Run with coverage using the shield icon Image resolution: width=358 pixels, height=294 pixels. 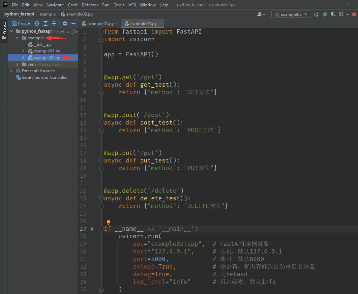point(333,15)
